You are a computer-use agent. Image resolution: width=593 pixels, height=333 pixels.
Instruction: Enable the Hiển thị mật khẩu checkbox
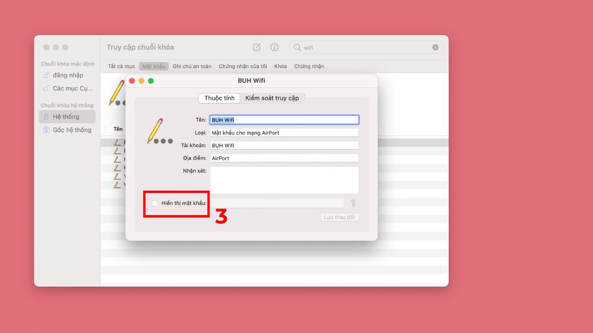pos(154,203)
